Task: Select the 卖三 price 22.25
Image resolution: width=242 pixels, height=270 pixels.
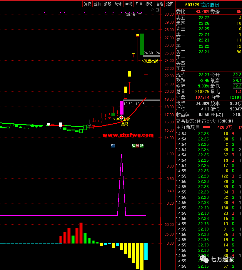Action: [204, 29]
